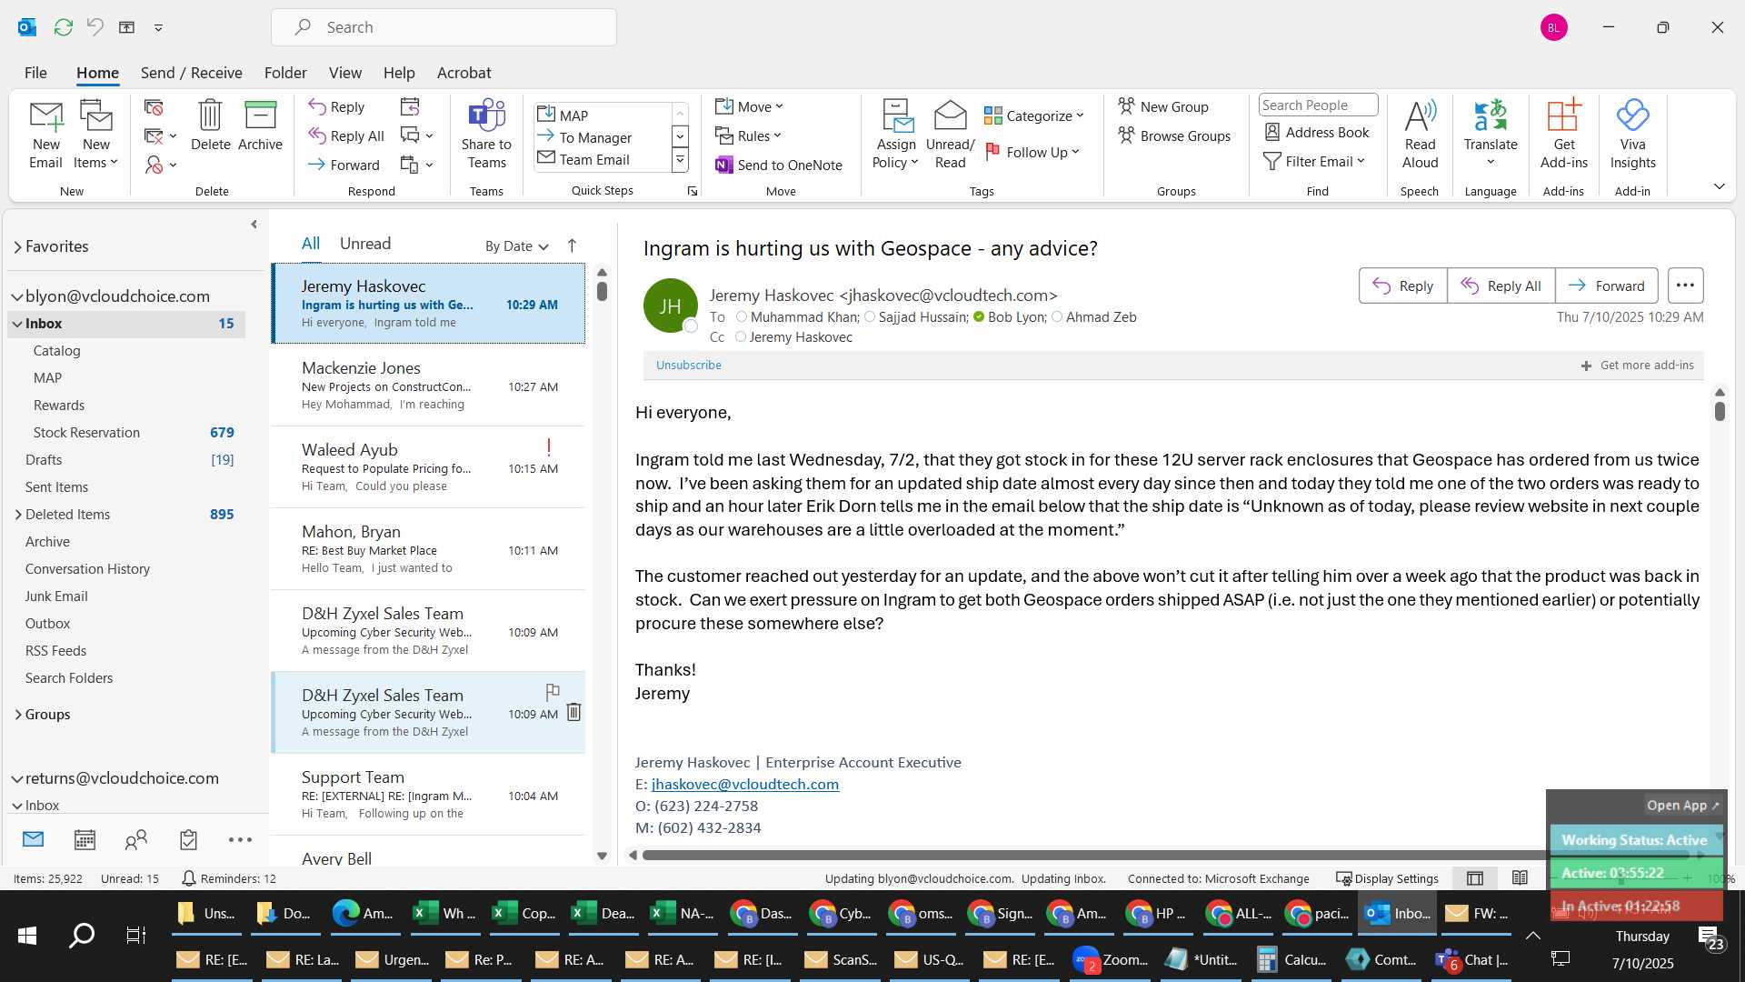
Task: Open the Categorize dropdown
Action: 1034,115
